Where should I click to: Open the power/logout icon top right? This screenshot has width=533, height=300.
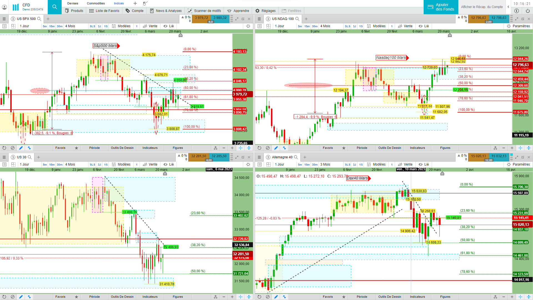(x=528, y=11)
